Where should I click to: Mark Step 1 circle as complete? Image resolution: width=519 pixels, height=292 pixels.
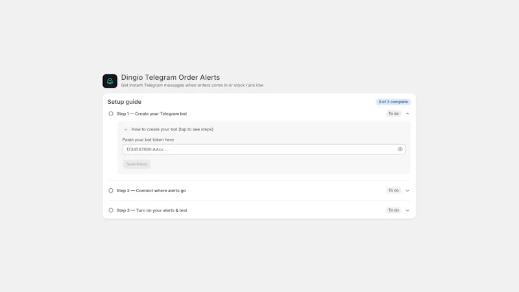(x=111, y=114)
